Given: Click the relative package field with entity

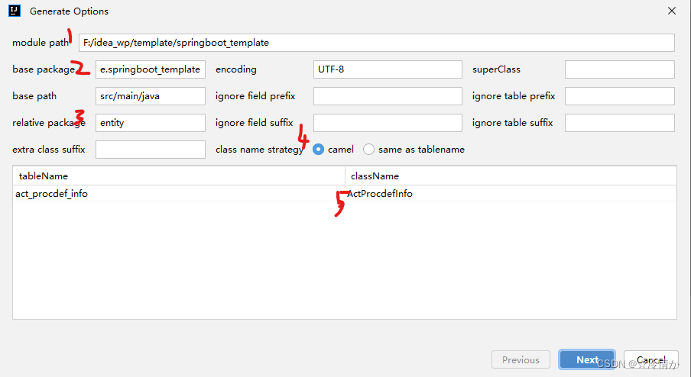Looking at the screenshot, I should [x=151, y=123].
